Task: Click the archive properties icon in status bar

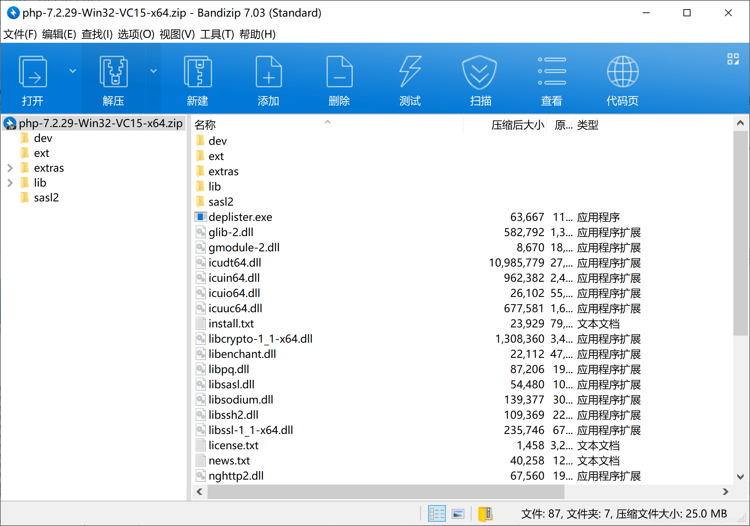Action: coord(485,514)
